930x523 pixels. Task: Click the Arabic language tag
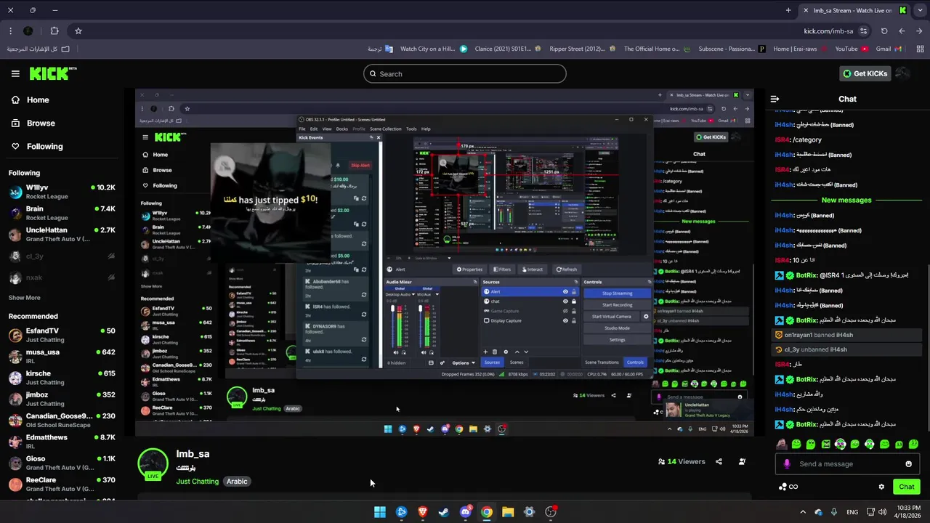(x=237, y=482)
